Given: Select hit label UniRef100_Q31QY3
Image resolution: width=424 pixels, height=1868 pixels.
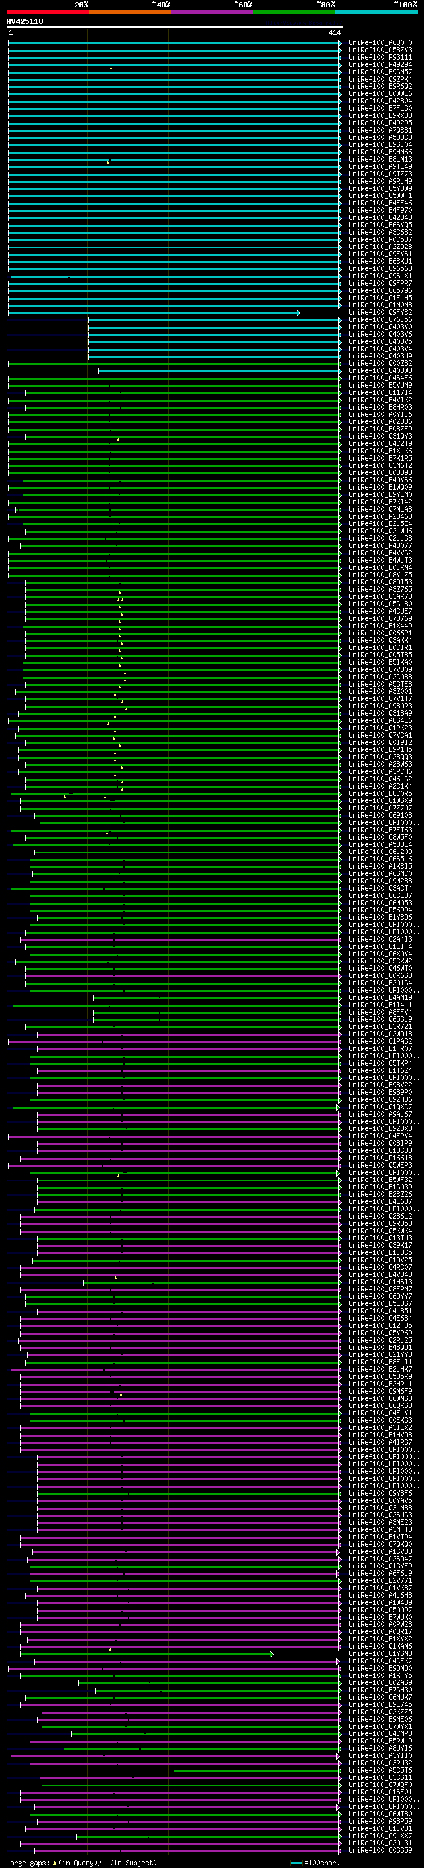Looking at the screenshot, I should (x=380, y=437).
